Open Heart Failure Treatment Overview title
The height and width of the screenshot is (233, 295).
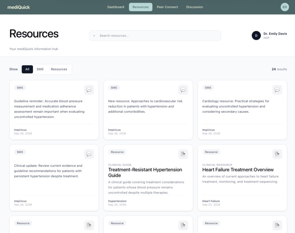coord(238,170)
